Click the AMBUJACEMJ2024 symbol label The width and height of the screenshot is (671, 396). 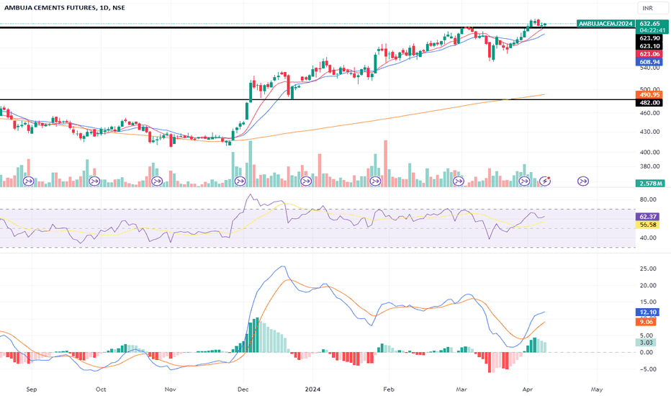pyautogui.click(x=605, y=24)
